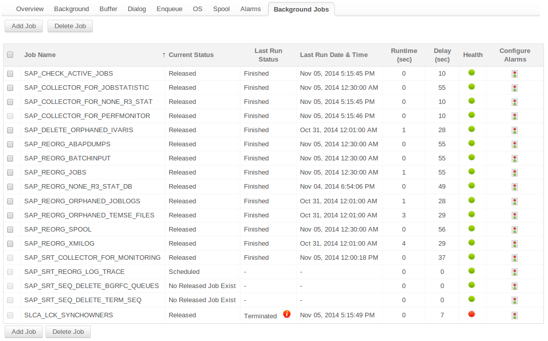This screenshot has width=548, height=341.
Task: Open the Overview tab
Action: pos(30,9)
